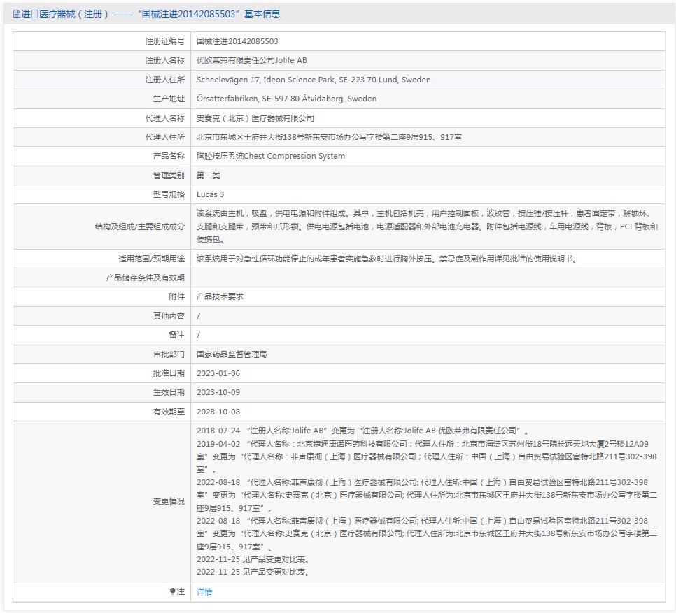
Task: Select the 管理类别 label
Action: pyautogui.click(x=169, y=175)
